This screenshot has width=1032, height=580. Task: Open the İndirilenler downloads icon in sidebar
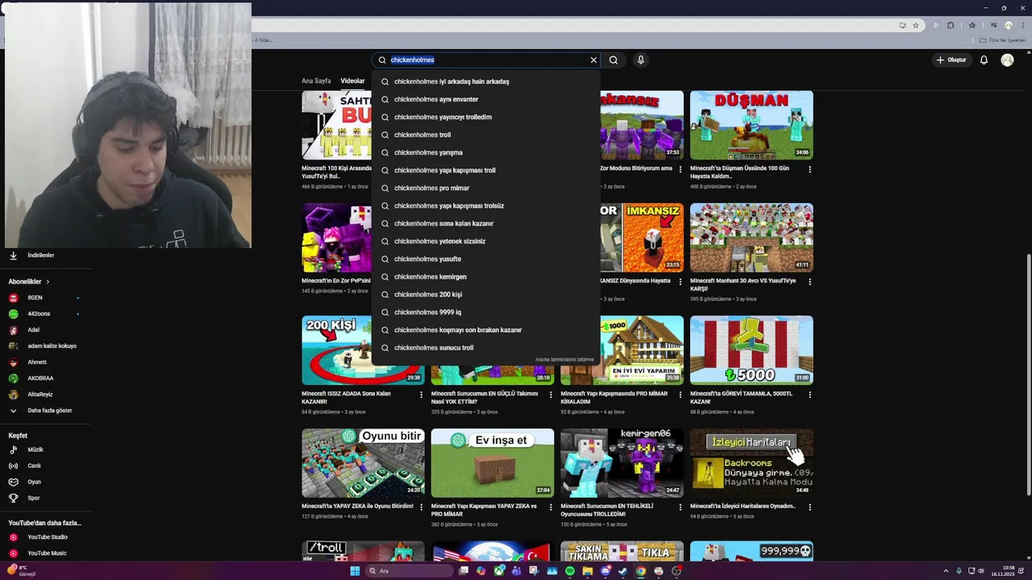[x=14, y=255]
